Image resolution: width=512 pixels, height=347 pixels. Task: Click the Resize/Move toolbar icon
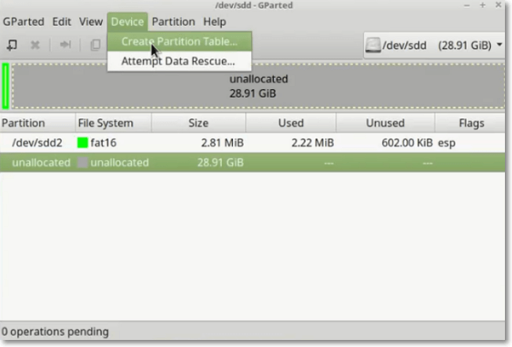point(65,45)
